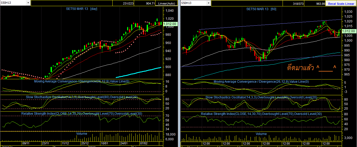Image resolution: width=357 pixels, height=147 pixels.
Task: Click the left chart 1,012.00 price tag
Action: 170,24
